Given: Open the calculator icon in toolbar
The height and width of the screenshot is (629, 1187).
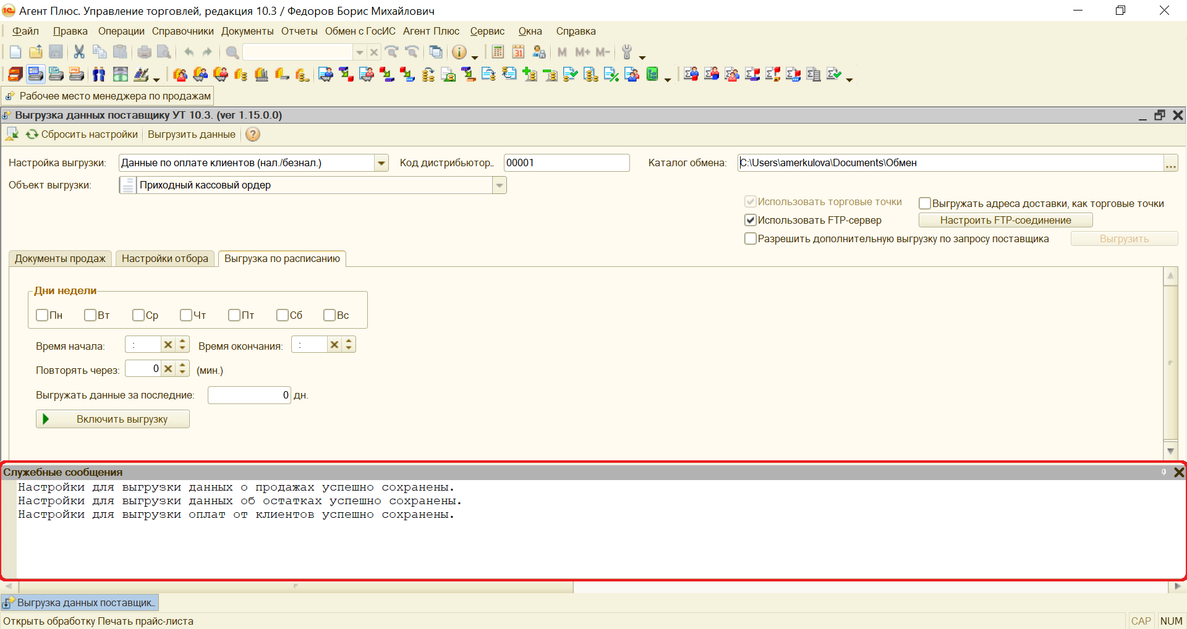Looking at the screenshot, I should tap(498, 53).
